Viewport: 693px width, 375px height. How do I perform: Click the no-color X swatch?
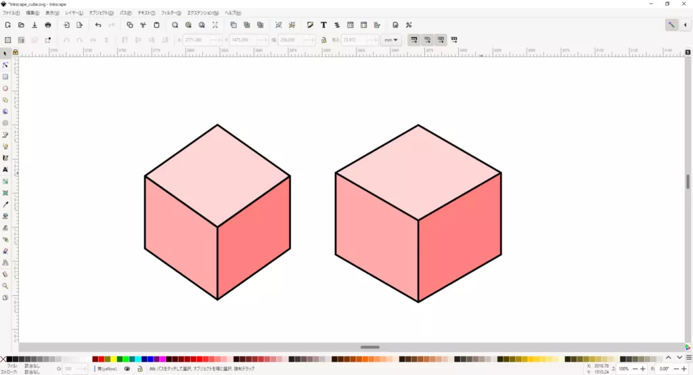point(3,359)
